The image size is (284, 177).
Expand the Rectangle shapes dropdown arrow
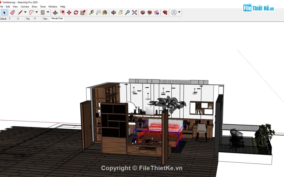coord(48,12)
